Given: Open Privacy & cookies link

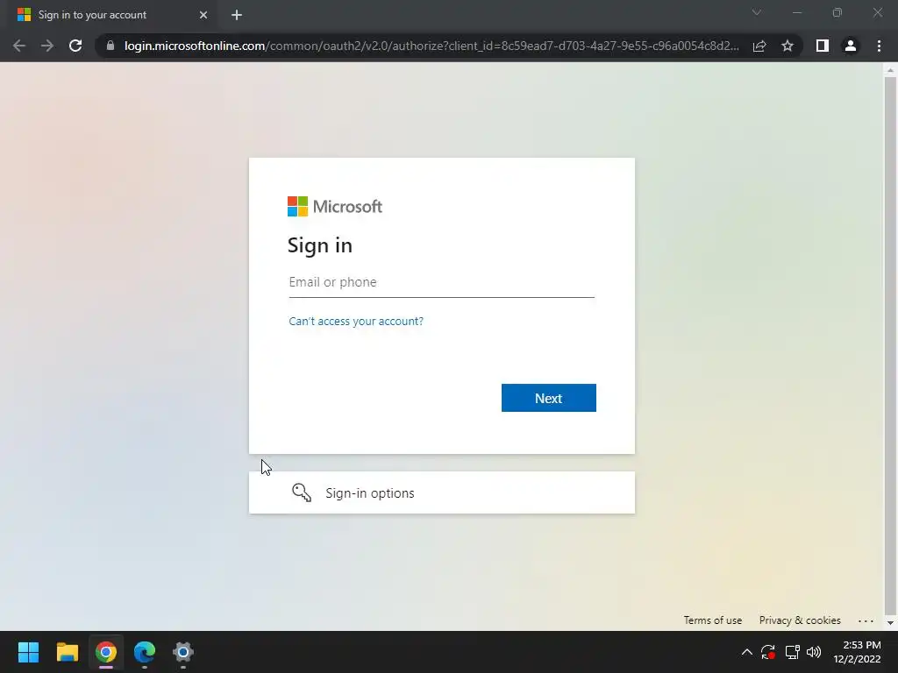Looking at the screenshot, I should [x=800, y=620].
